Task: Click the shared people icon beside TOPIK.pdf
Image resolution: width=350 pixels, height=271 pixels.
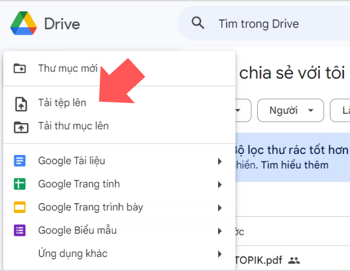Action: coord(294,260)
